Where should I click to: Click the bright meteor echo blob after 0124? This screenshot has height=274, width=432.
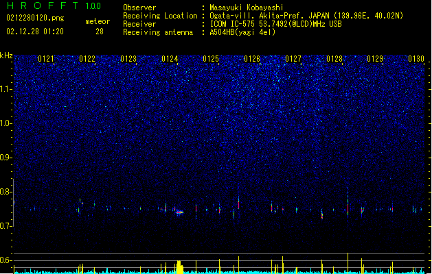coord(179,212)
